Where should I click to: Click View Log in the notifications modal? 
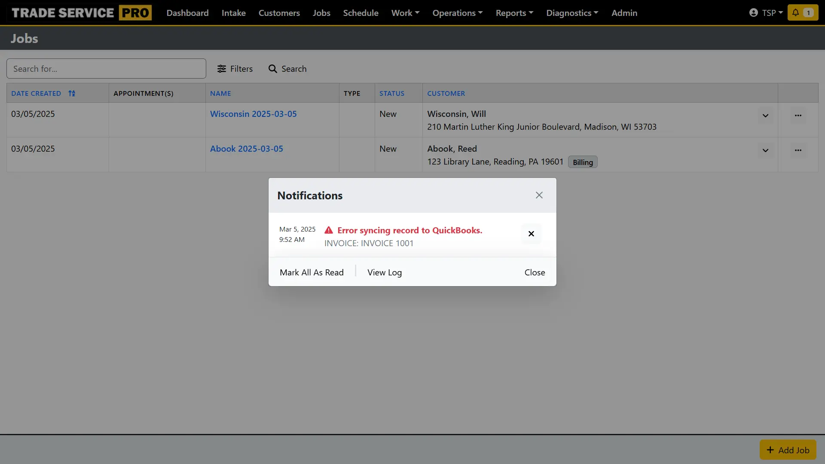(385, 272)
